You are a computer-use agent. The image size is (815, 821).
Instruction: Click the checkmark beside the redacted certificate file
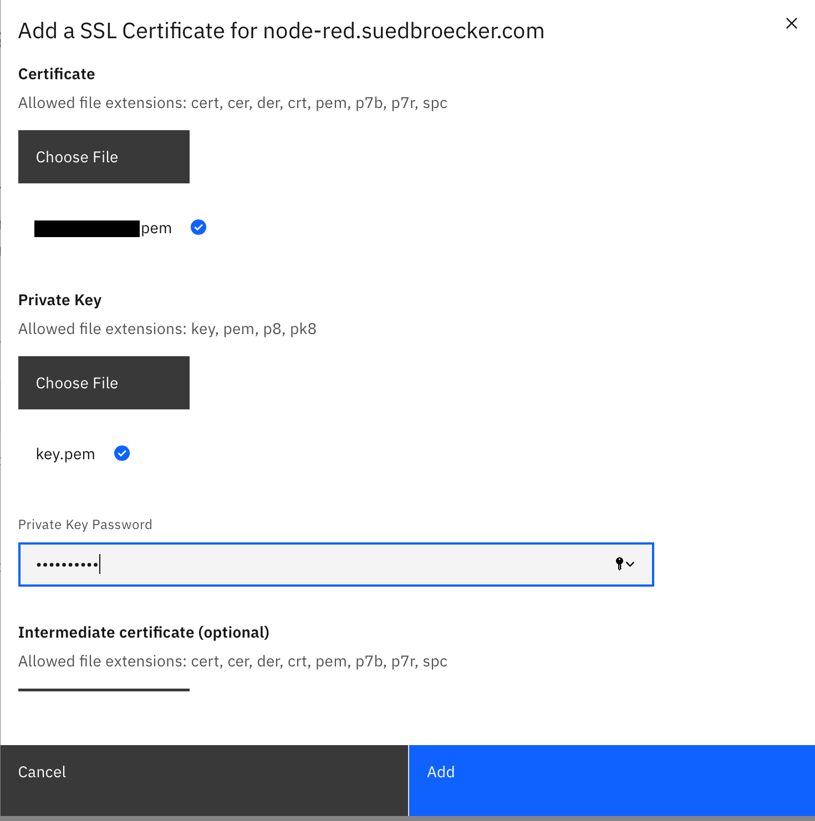(x=198, y=227)
